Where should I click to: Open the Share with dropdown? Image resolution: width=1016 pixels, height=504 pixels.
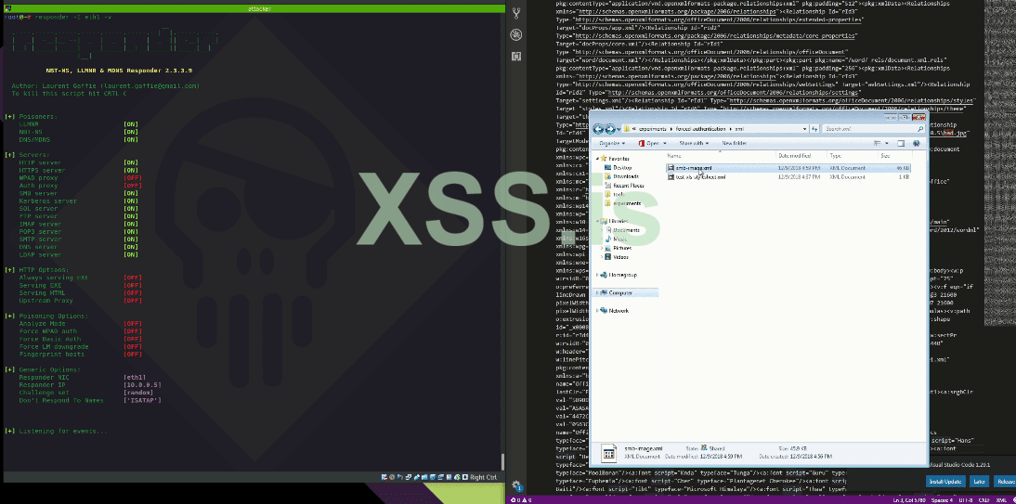point(694,143)
